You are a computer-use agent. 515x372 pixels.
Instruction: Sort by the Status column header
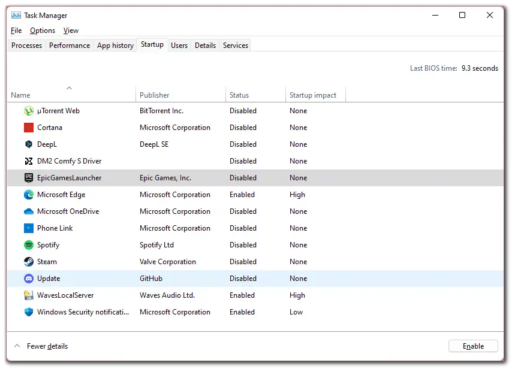(x=255, y=93)
